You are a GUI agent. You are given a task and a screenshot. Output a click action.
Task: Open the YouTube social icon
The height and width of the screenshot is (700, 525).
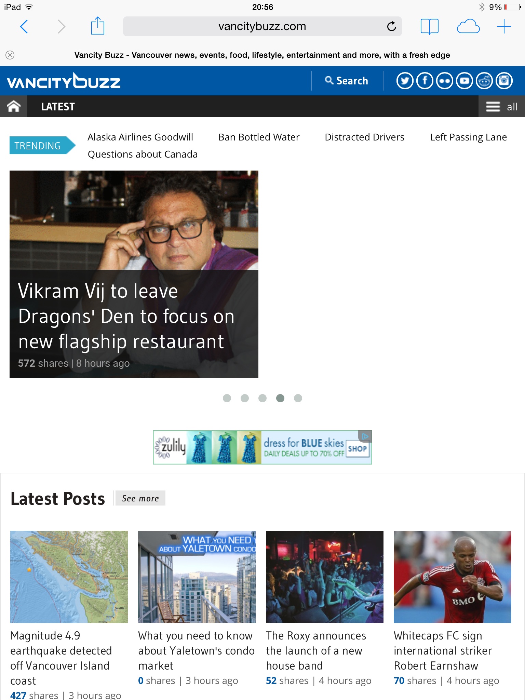(x=465, y=81)
